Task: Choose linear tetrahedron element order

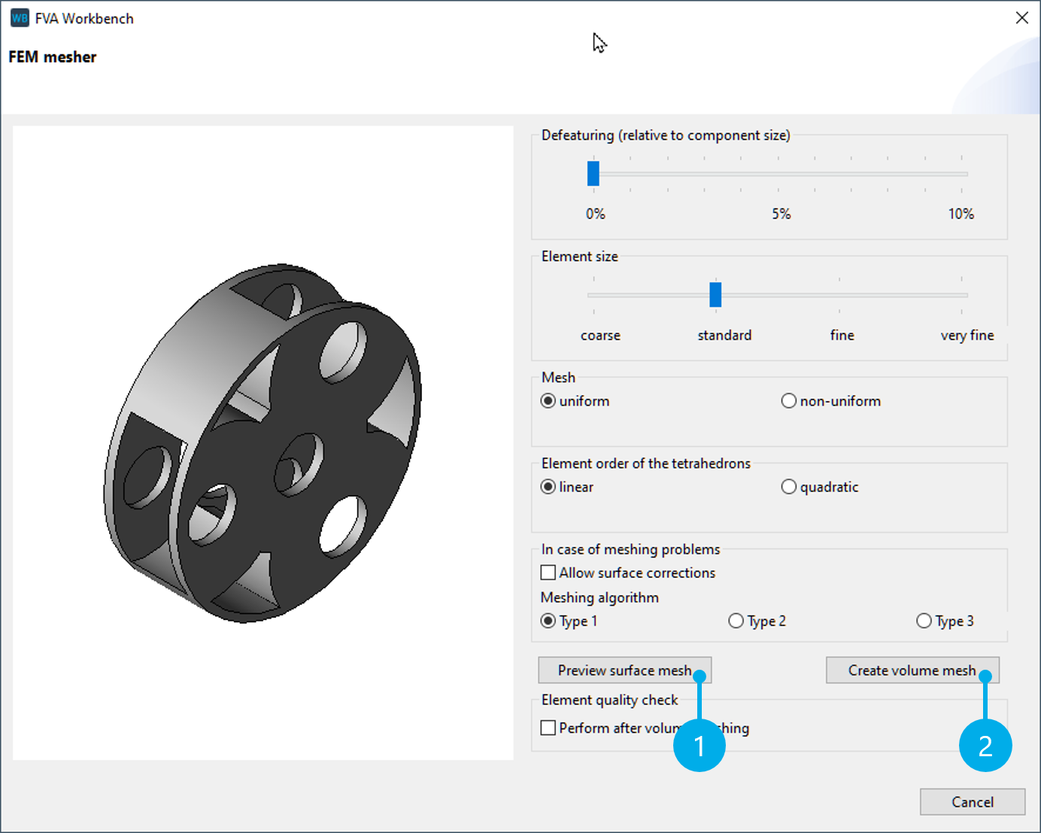Action: [x=549, y=487]
